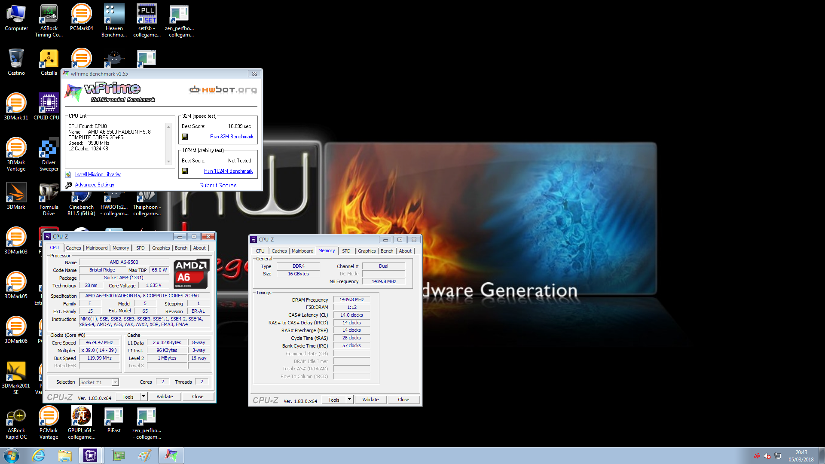Expand Socket #1 selection dropdown
825x464 pixels.
click(115, 382)
